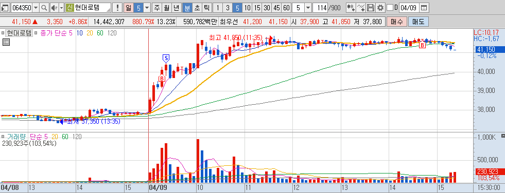Click the 064350 stock code field
Viewport: 505px width, 193px height.
click(21, 7)
